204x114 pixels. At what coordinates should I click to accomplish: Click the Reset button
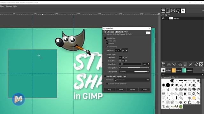[121, 90]
